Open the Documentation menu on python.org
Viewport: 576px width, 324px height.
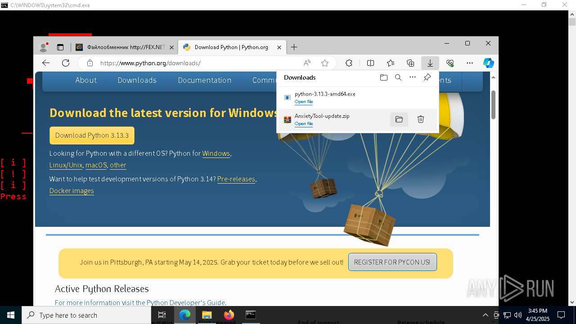pos(204,80)
